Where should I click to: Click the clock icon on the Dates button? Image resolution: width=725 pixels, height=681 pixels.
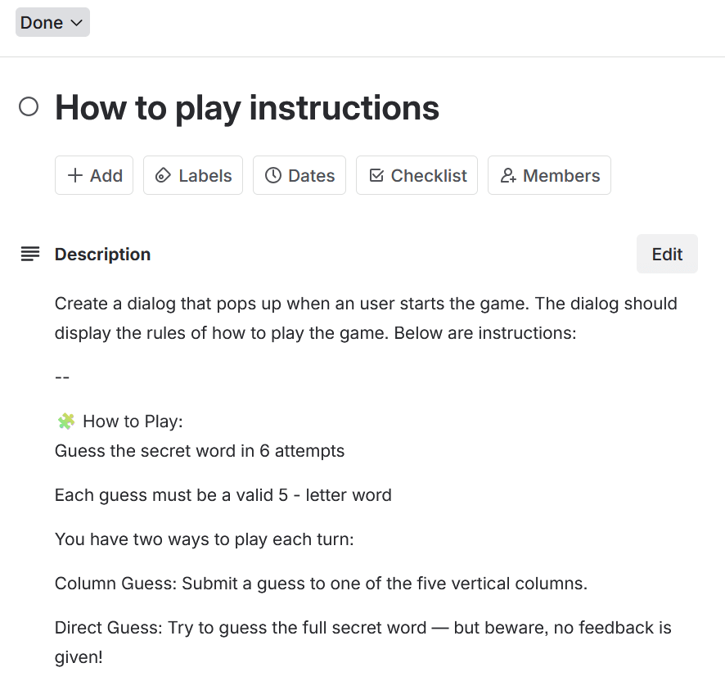click(273, 175)
